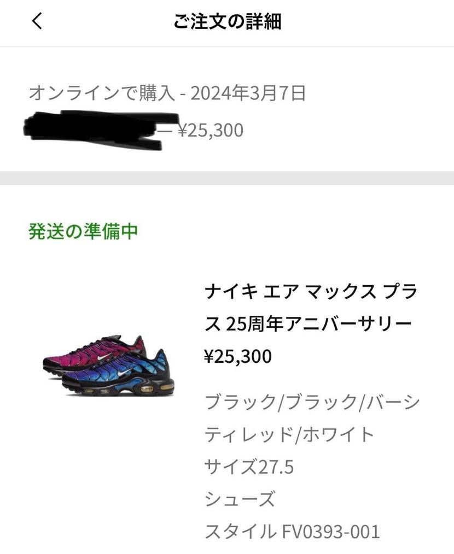Click the スタイル label text

click(240, 532)
